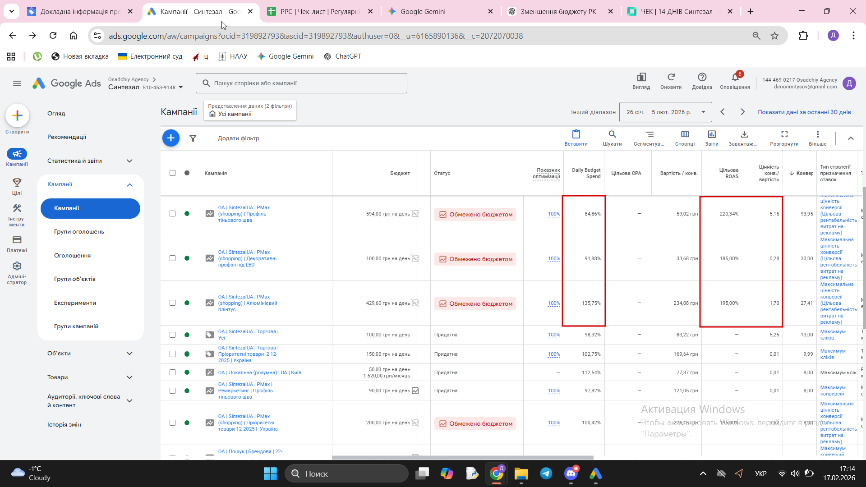Check the select-all campaigns header checkbox
The height and width of the screenshot is (487, 866).
pyautogui.click(x=172, y=173)
